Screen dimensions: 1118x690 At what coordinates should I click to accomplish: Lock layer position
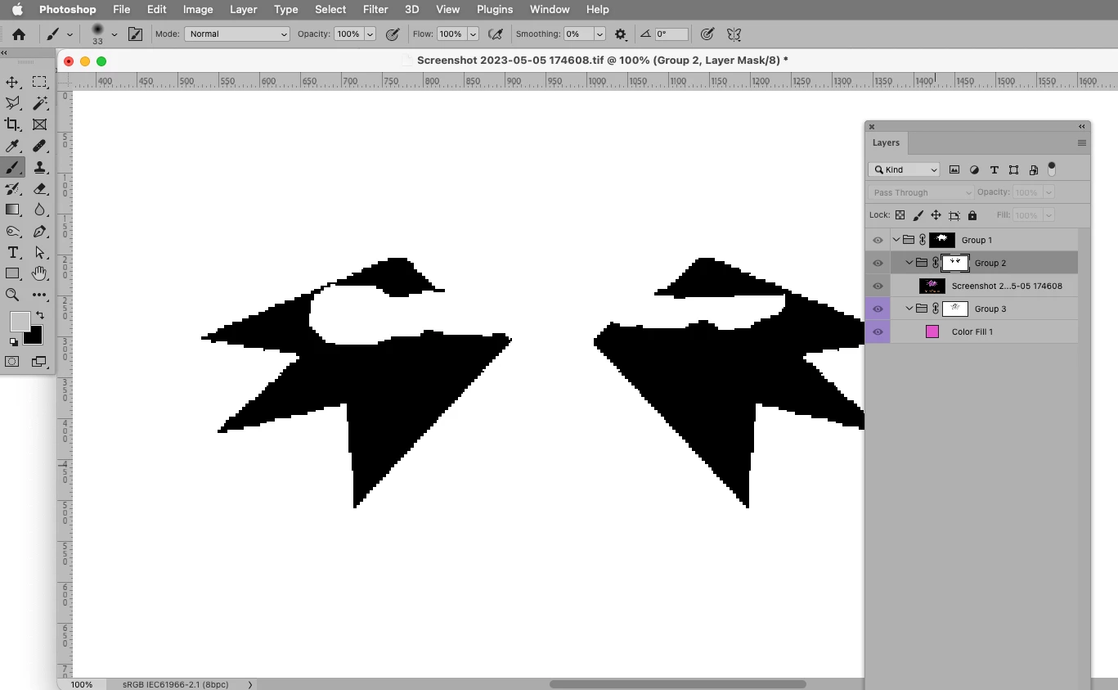[936, 215]
